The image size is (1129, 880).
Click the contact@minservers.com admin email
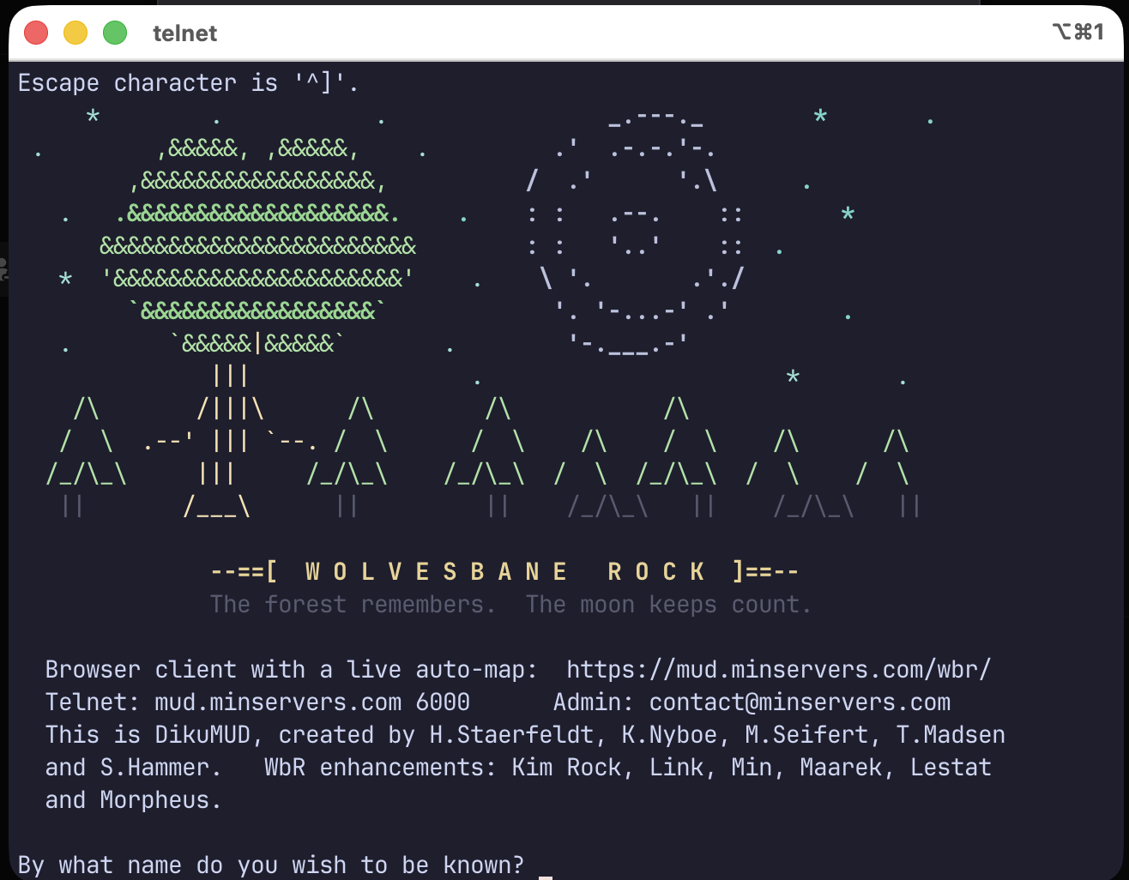(800, 702)
